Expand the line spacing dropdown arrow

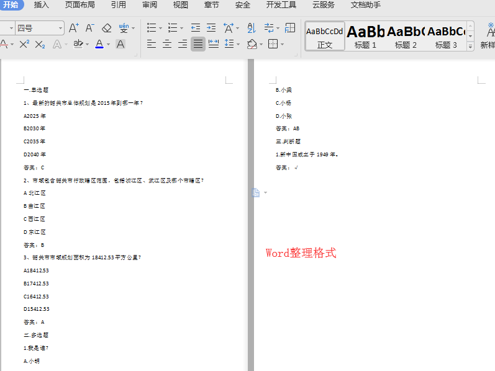(x=238, y=44)
